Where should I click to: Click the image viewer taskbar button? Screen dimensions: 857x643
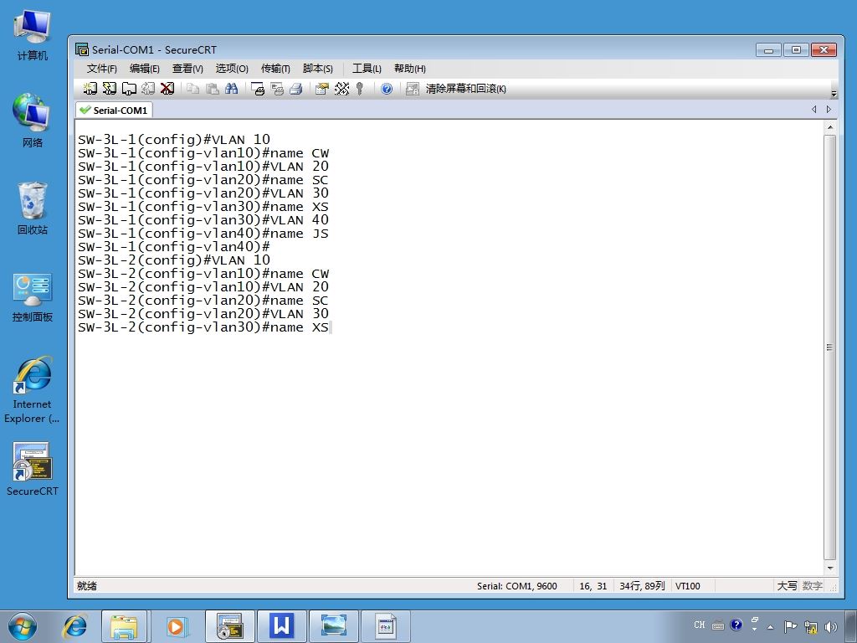coord(333,626)
